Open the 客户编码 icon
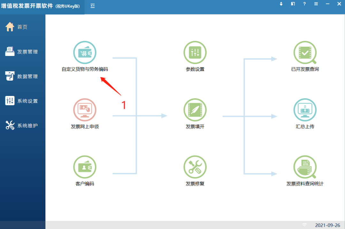 pyautogui.click(x=85, y=167)
